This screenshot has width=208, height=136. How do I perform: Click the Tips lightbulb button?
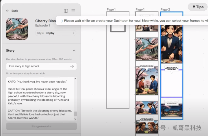click(198, 7)
